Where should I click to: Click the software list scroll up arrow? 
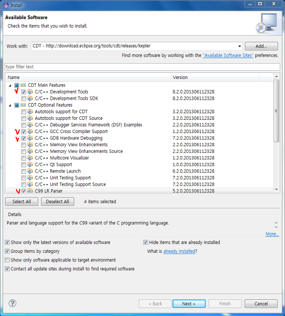pyautogui.click(x=277, y=76)
